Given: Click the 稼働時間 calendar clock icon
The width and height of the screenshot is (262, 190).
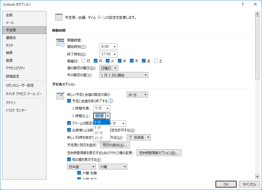Looking at the screenshot, I should coord(60,42).
